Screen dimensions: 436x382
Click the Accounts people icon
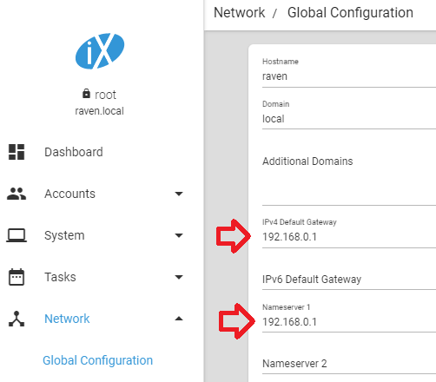pos(17,194)
